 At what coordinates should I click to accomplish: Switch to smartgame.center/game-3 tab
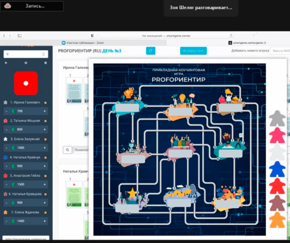(x=247, y=43)
